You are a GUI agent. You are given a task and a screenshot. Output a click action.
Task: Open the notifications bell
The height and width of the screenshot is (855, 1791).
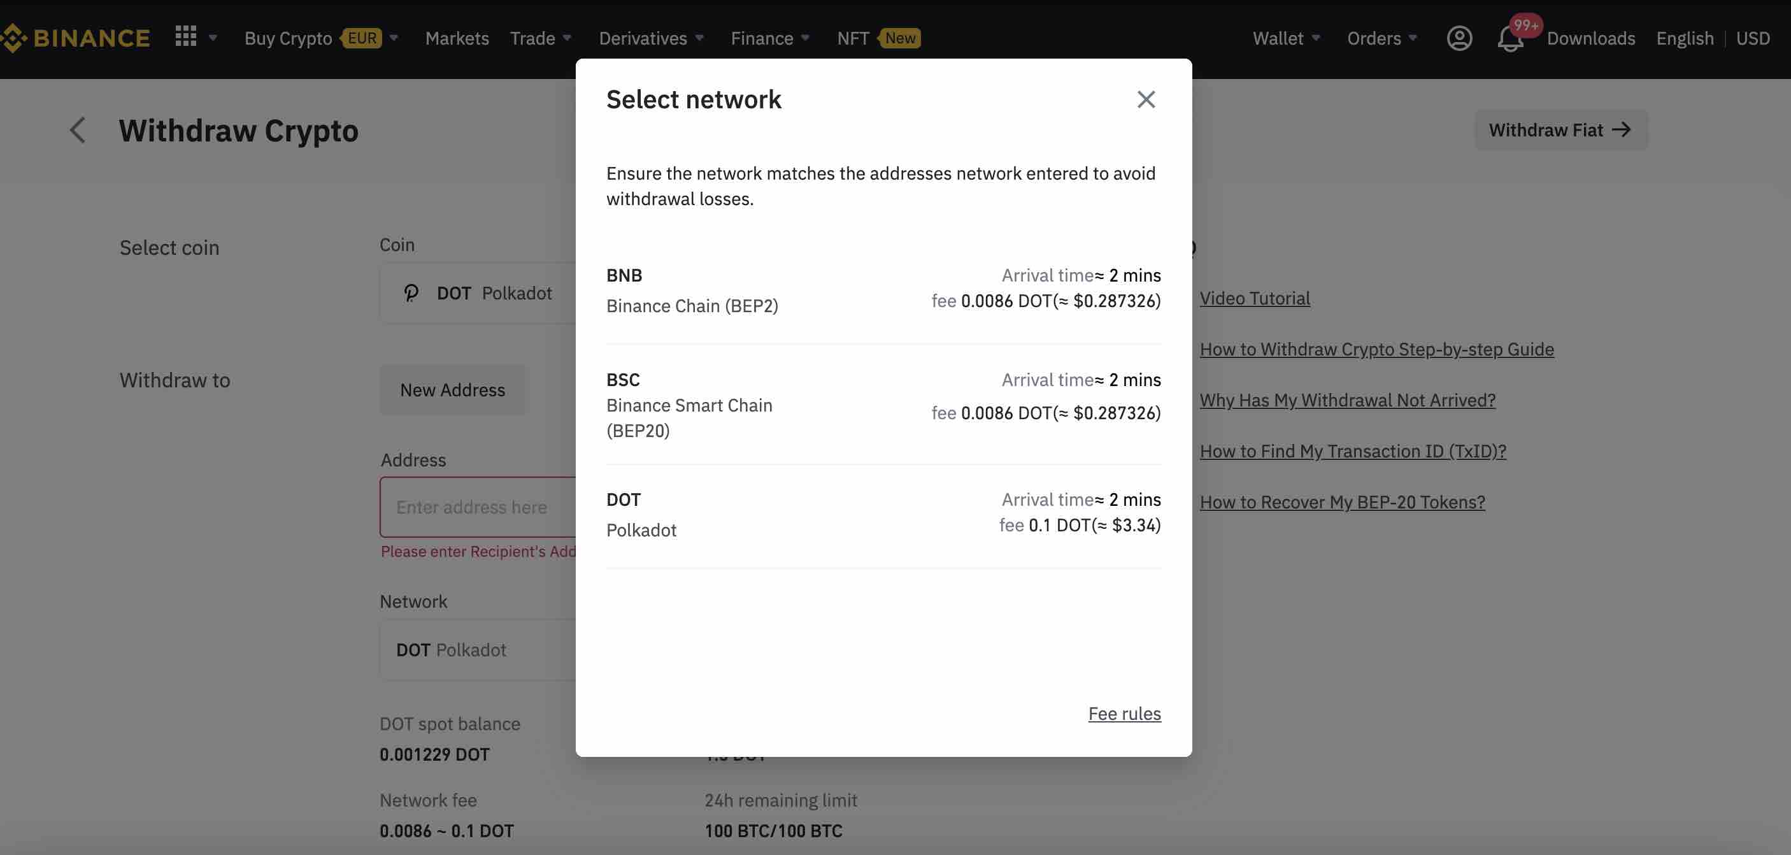[1510, 40]
